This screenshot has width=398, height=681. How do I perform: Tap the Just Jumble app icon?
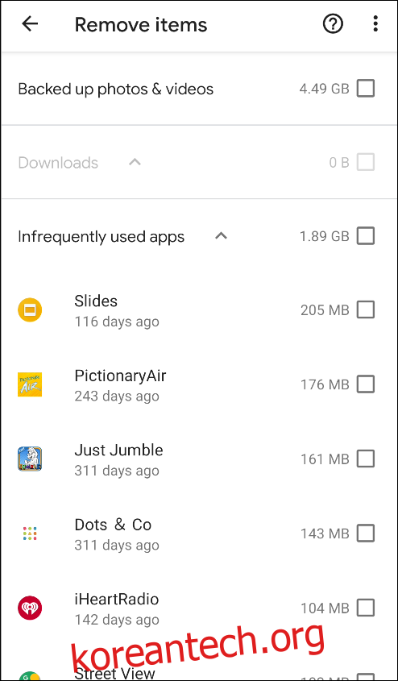tap(30, 459)
